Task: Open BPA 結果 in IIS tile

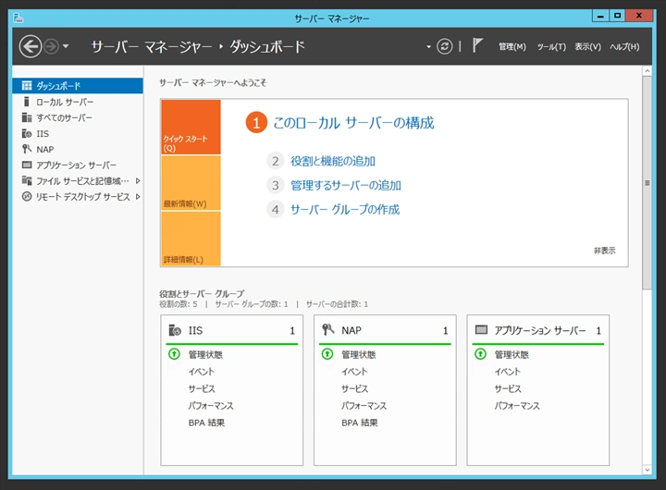Action: tap(206, 423)
